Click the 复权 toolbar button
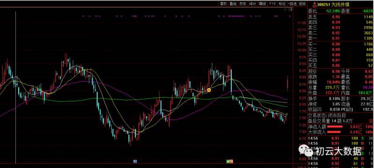 [x=223, y=4]
